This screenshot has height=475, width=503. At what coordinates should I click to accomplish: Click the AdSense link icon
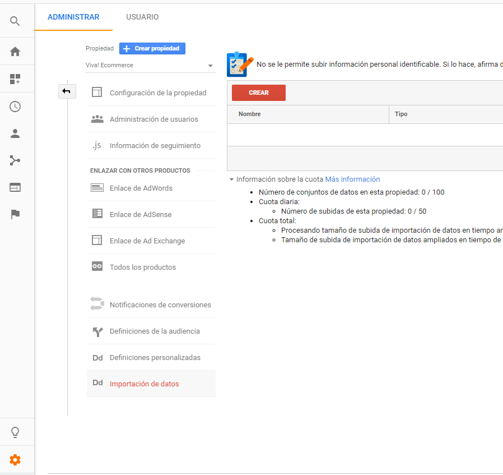click(x=97, y=214)
